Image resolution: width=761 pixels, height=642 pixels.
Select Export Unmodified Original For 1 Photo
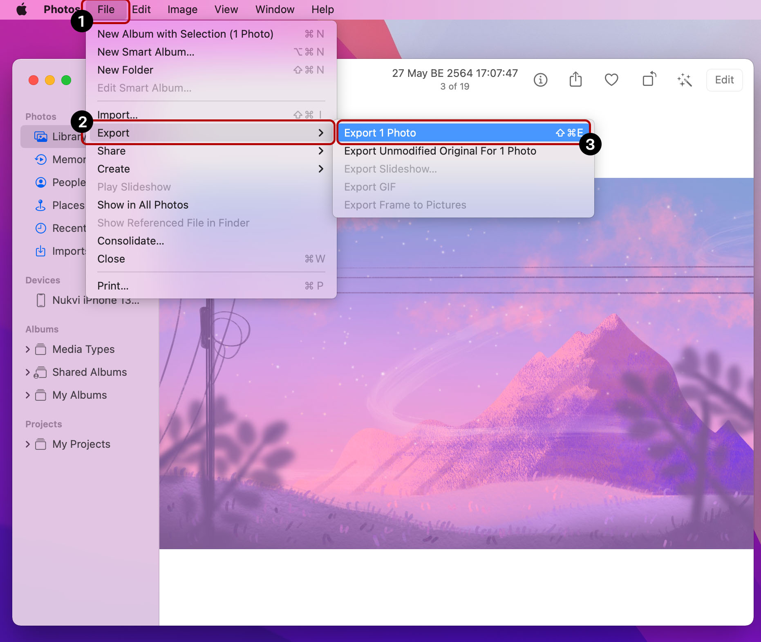(440, 151)
